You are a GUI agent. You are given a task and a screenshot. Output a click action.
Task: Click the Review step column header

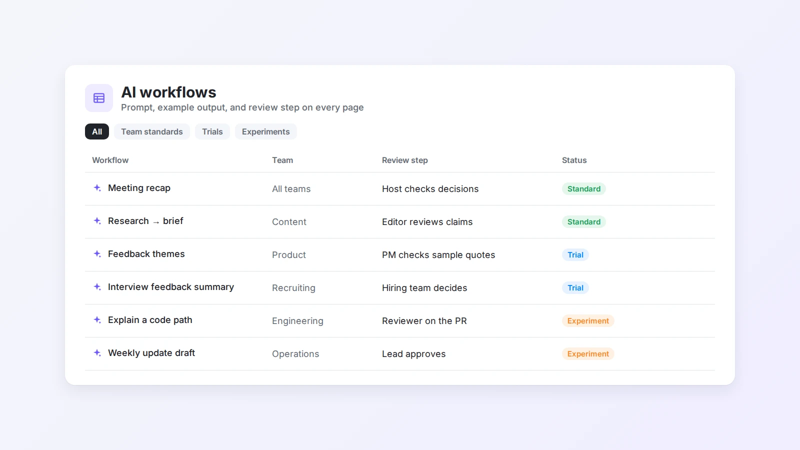[x=405, y=160]
